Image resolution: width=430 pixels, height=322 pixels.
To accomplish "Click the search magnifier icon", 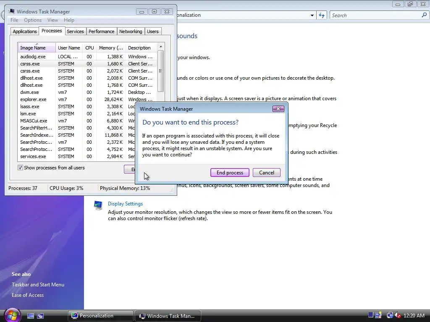I will point(424,15).
